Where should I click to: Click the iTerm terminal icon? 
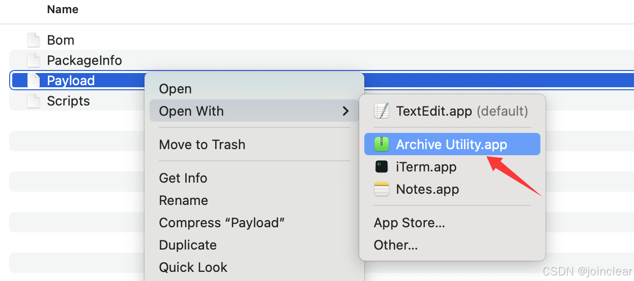point(382,167)
